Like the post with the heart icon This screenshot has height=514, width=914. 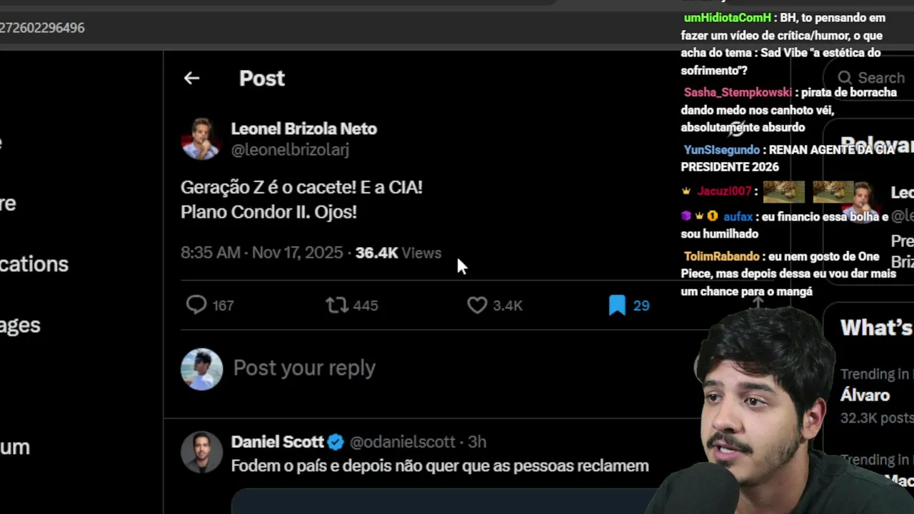tap(477, 305)
